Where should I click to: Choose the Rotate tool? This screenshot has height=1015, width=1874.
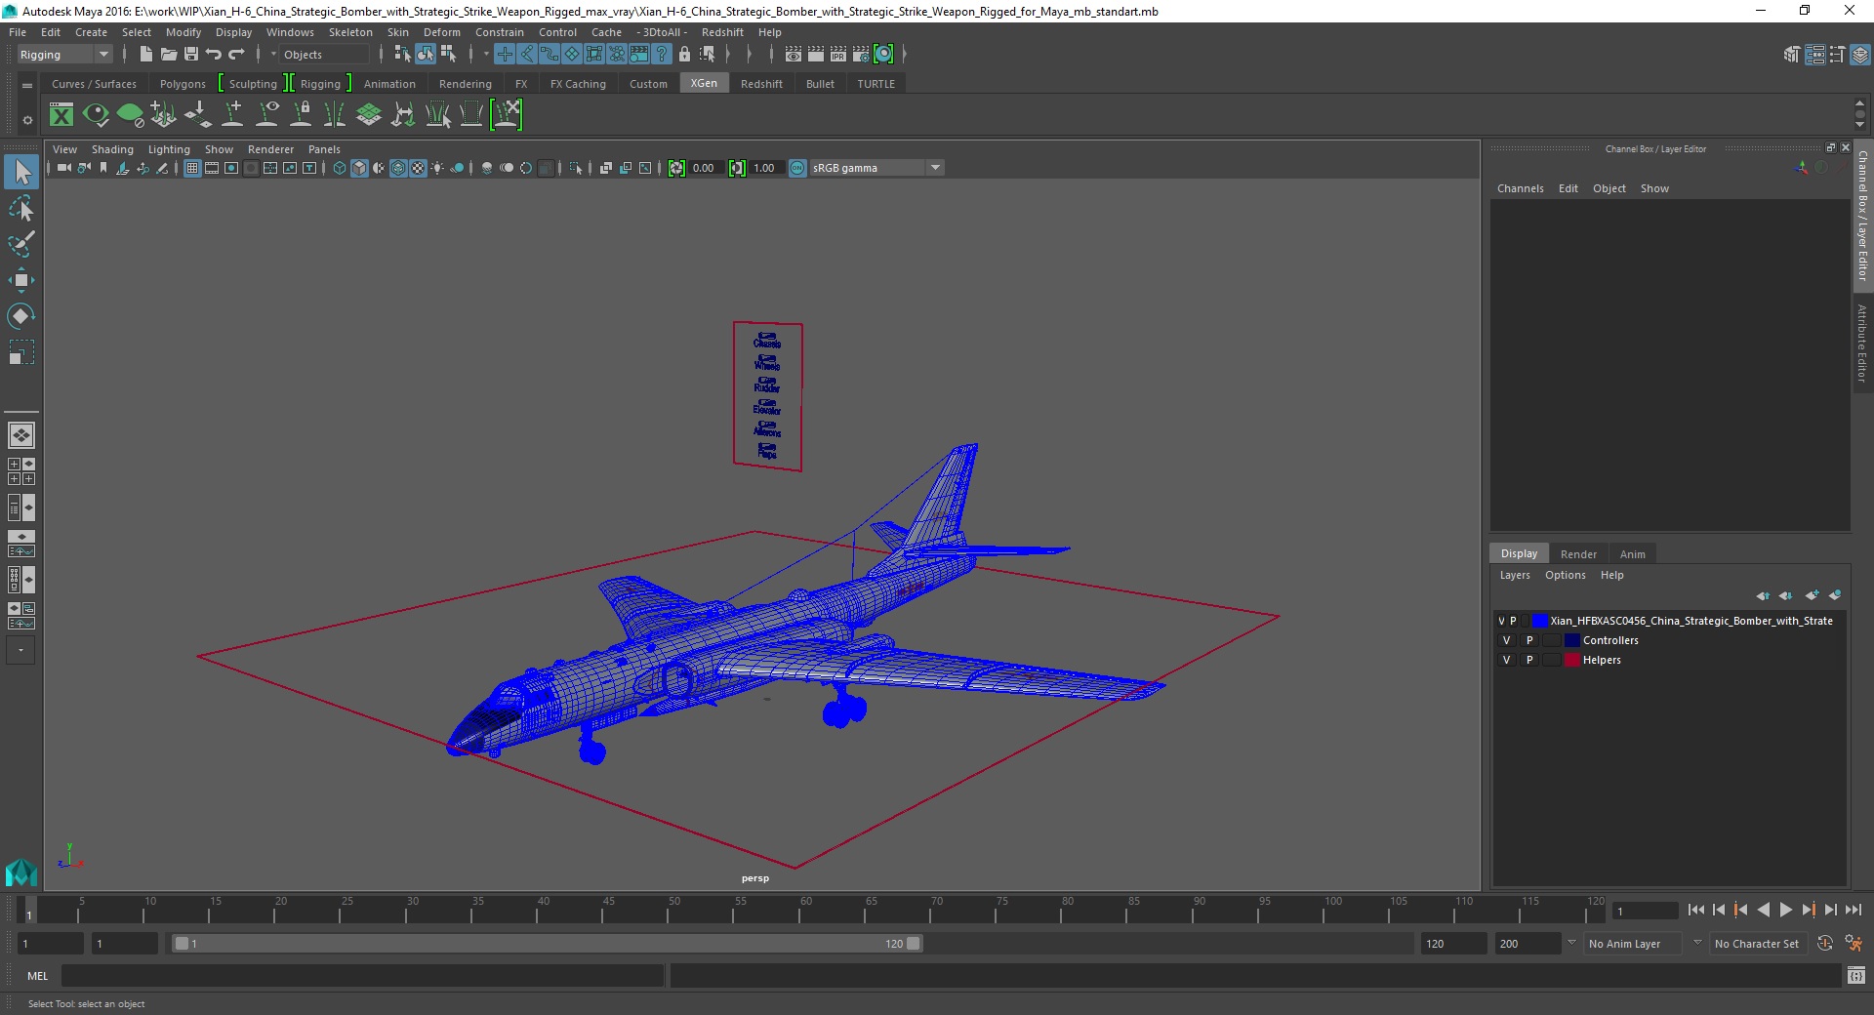[21, 316]
